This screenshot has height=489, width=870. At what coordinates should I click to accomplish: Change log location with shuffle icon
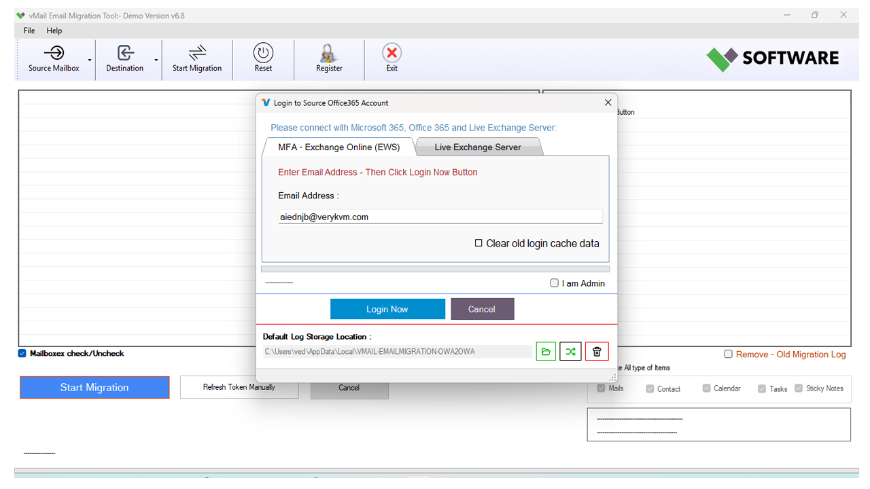tap(570, 351)
